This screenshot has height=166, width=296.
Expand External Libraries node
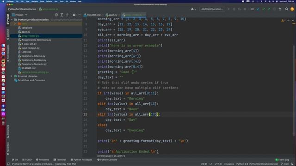(x=12, y=76)
